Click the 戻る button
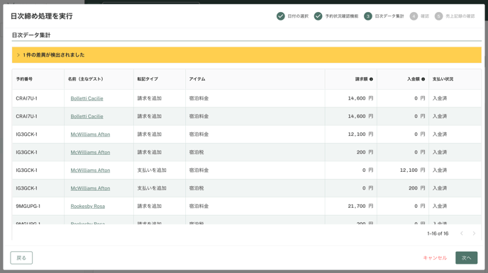The width and height of the screenshot is (488, 273). click(x=21, y=258)
